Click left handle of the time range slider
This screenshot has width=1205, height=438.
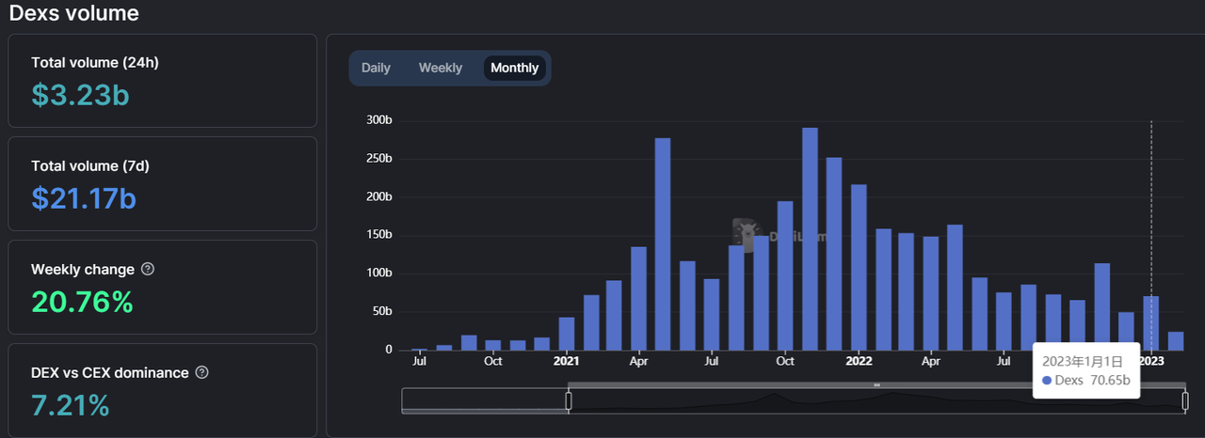click(569, 400)
